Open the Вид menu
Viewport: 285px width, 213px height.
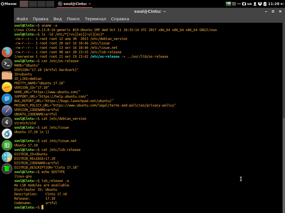58,19
